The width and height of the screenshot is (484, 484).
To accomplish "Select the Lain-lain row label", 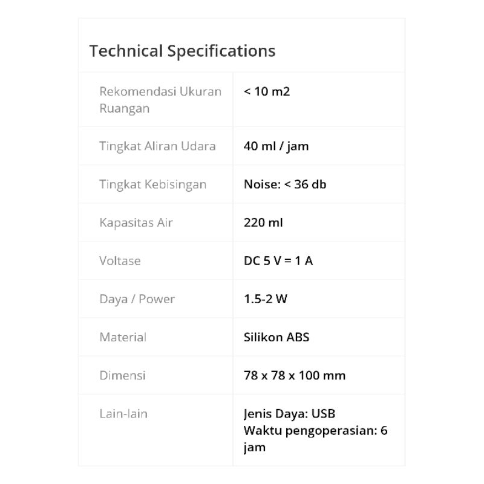I will [x=123, y=414].
